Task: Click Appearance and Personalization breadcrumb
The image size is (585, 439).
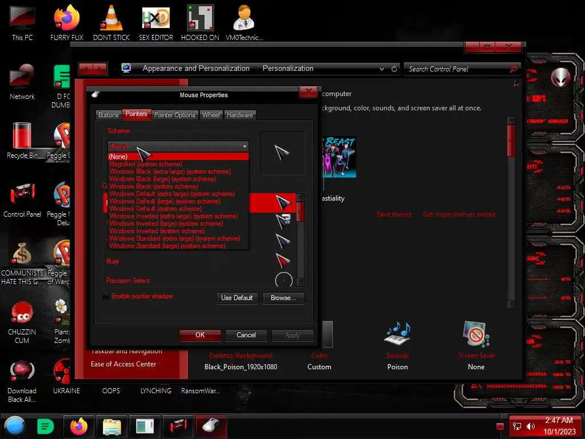Action: tap(196, 69)
